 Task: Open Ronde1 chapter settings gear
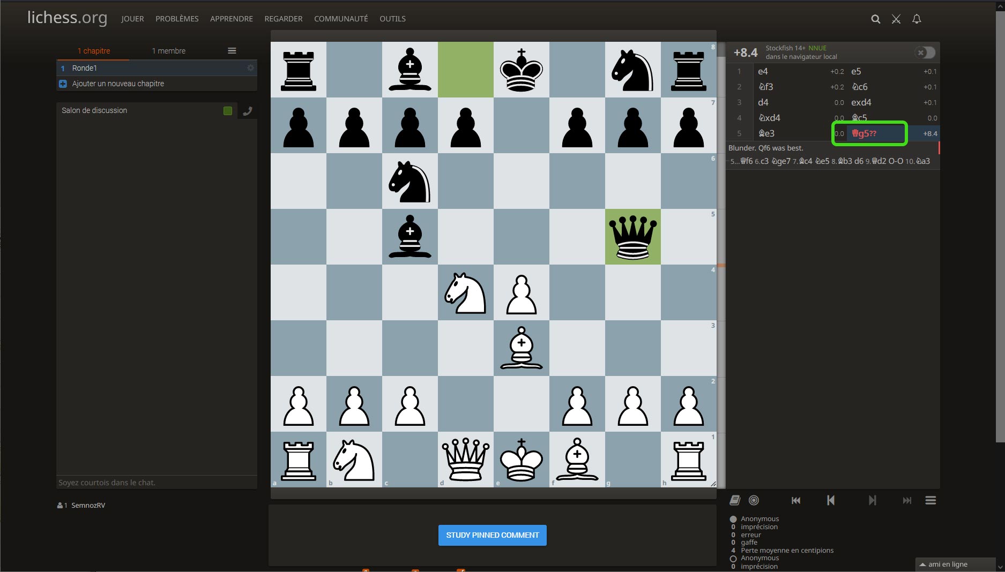[x=250, y=68]
